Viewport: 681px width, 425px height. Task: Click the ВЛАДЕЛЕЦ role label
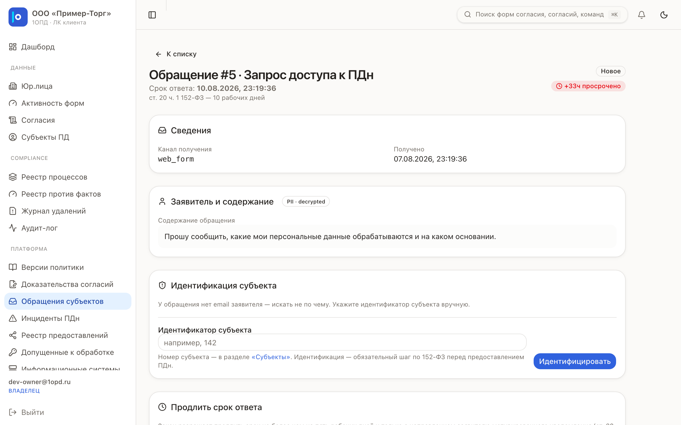24,391
